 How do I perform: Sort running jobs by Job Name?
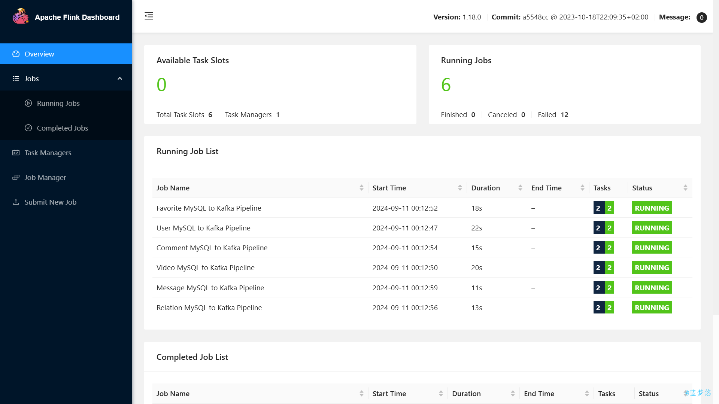(x=361, y=188)
